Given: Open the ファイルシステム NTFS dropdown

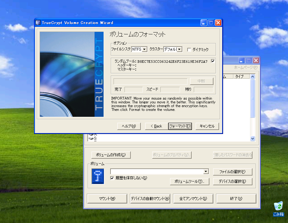Looking at the screenshot, I should pyautogui.click(x=144, y=49).
